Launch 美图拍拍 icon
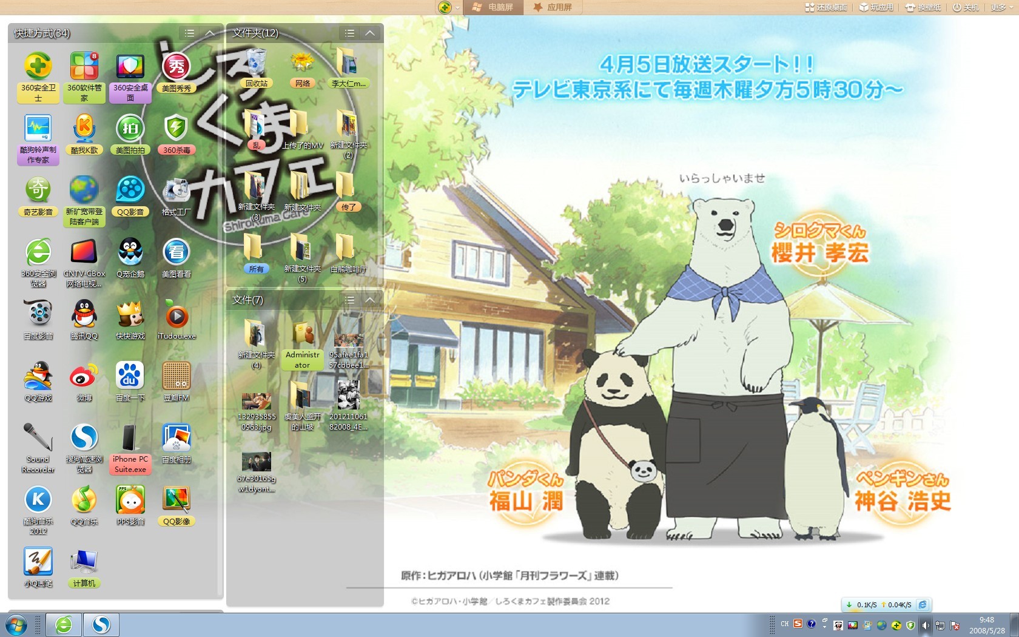This screenshot has height=637, width=1019. point(130,134)
